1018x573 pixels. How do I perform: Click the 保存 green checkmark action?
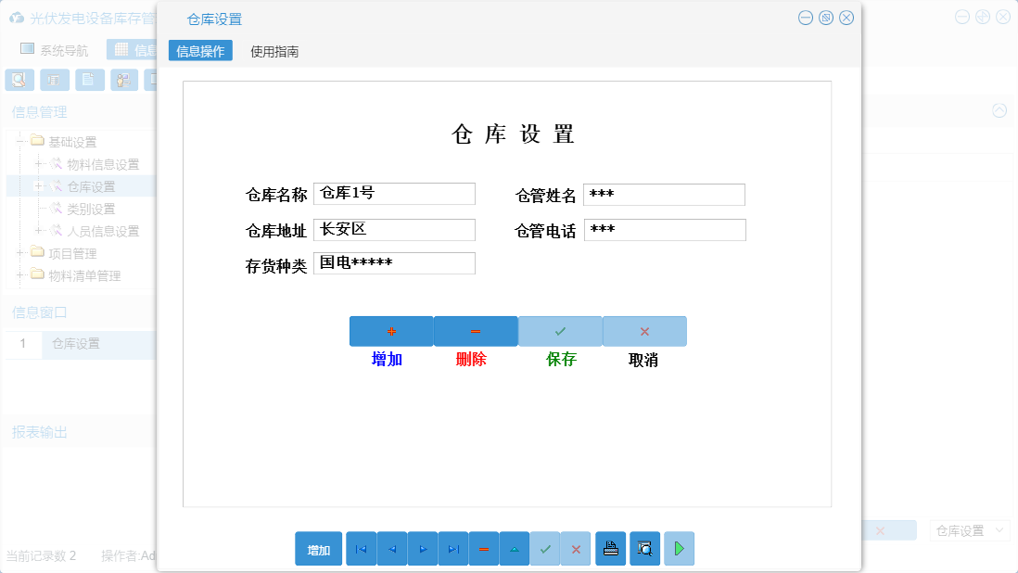(x=559, y=331)
